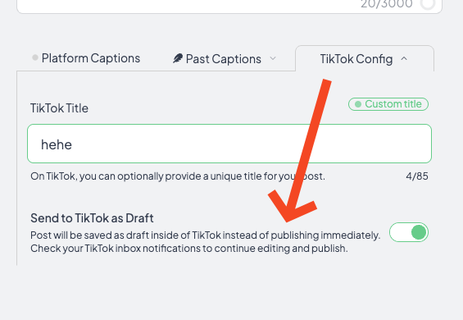The width and height of the screenshot is (463, 320).
Task: Click the gray status dot beside Platform Captions
Action: [x=35, y=57]
